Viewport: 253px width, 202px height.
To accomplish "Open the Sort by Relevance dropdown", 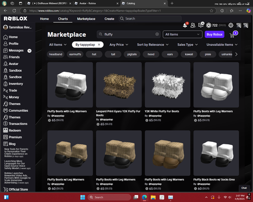I will point(153,44).
